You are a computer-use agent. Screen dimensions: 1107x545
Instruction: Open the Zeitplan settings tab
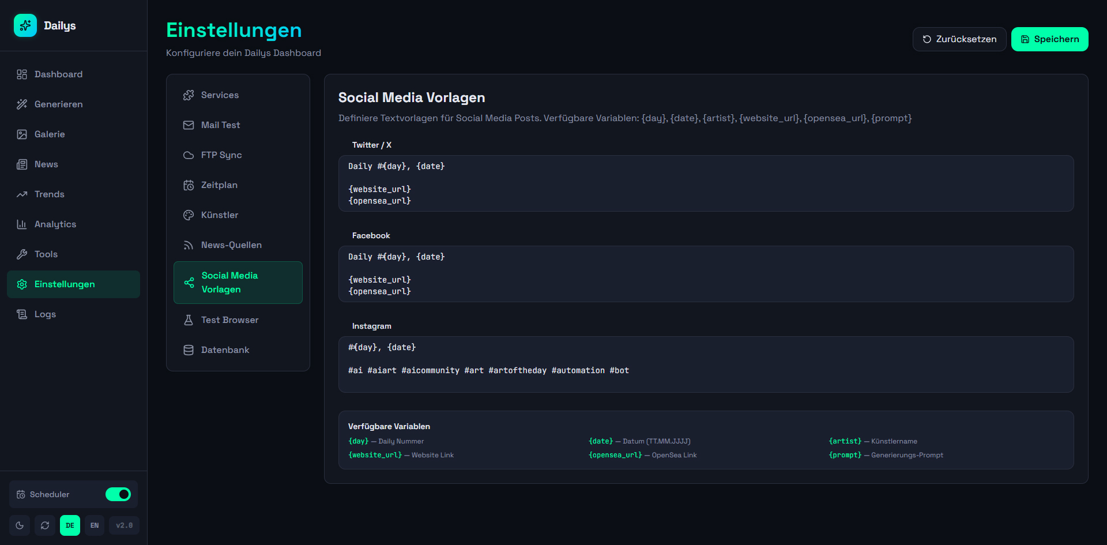[219, 185]
